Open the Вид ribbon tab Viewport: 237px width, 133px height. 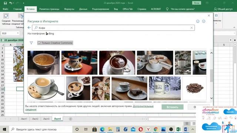(x=116, y=9)
